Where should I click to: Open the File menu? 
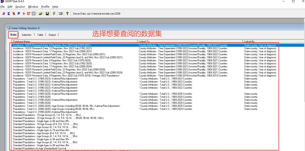tap(2, 6)
